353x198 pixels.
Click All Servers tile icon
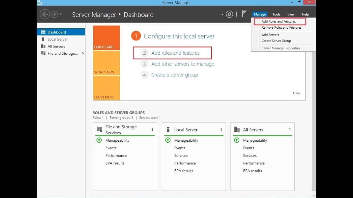(237, 130)
